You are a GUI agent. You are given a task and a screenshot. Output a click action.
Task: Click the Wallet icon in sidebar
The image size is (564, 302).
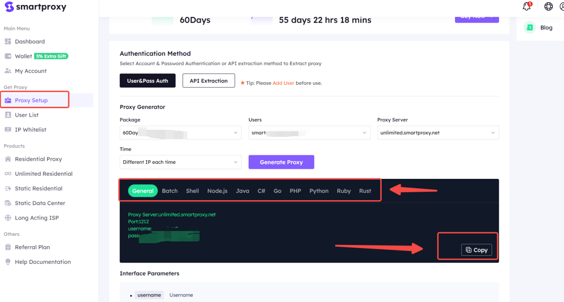(x=8, y=56)
